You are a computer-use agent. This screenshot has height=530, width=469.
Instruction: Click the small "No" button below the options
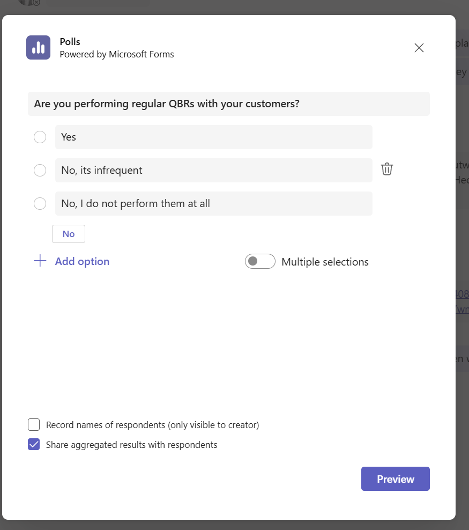[68, 234]
